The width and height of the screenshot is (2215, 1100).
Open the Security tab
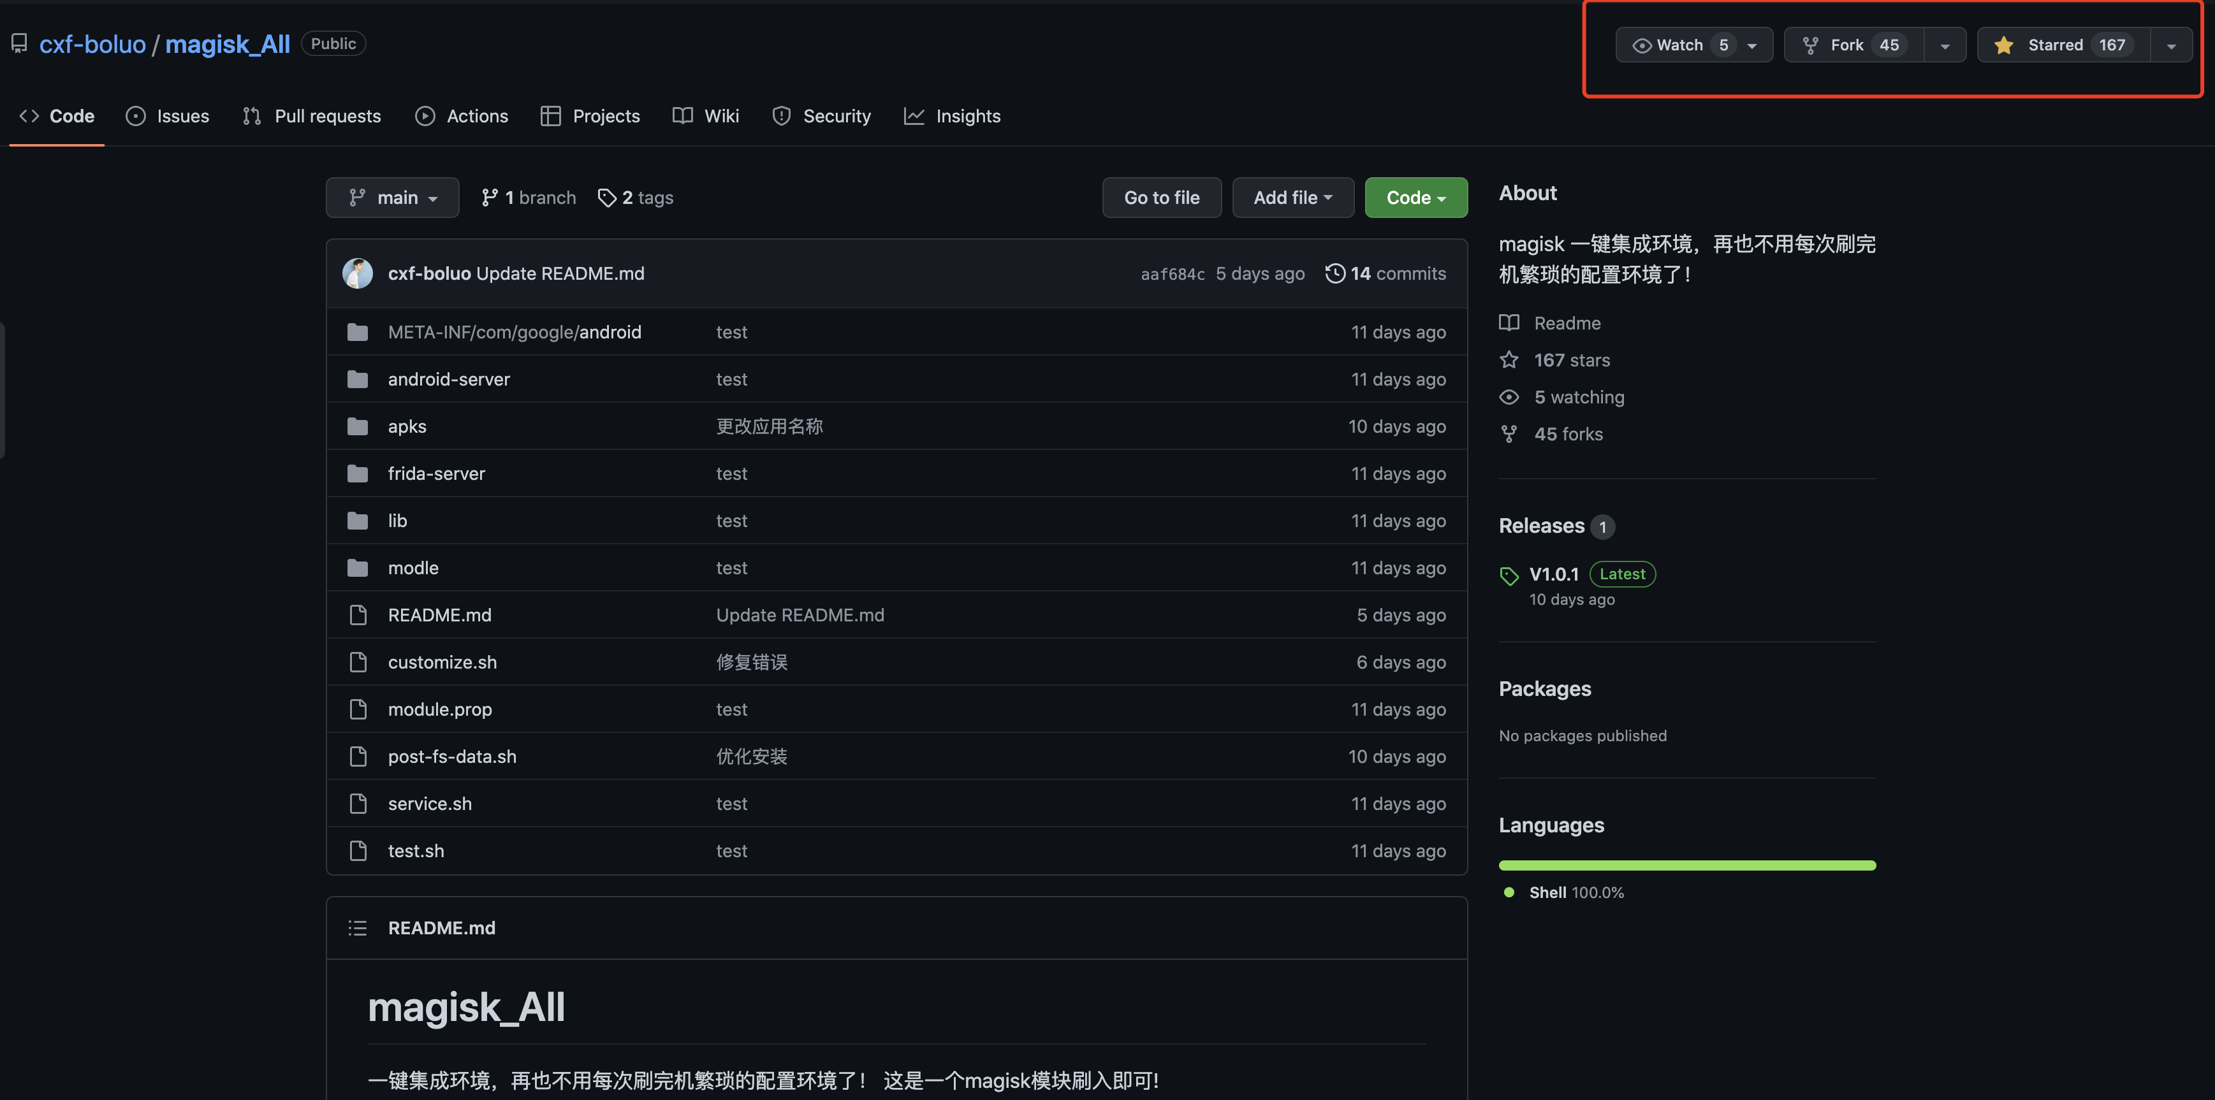(x=821, y=116)
